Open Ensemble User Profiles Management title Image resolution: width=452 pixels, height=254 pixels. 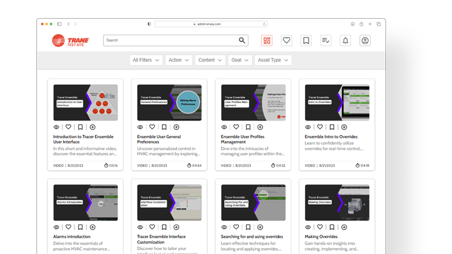[x=242, y=139]
